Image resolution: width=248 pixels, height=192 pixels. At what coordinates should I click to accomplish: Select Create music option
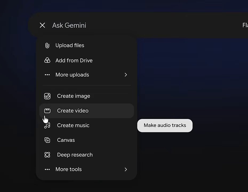click(73, 125)
